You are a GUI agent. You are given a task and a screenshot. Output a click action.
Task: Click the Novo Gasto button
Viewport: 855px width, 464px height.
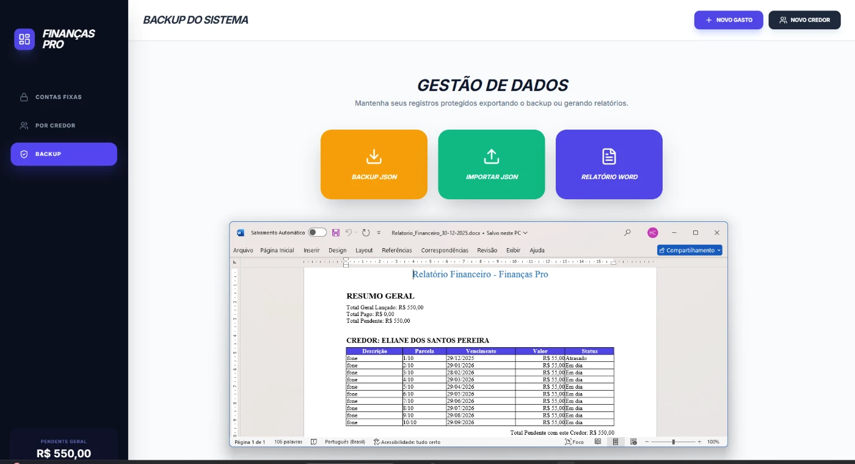click(x=728, y=20)
